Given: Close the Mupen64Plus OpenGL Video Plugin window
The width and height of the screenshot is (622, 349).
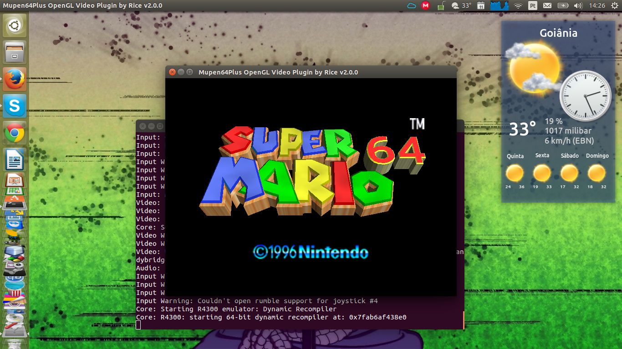Looking at the screenshot, I should coord(172,72).
